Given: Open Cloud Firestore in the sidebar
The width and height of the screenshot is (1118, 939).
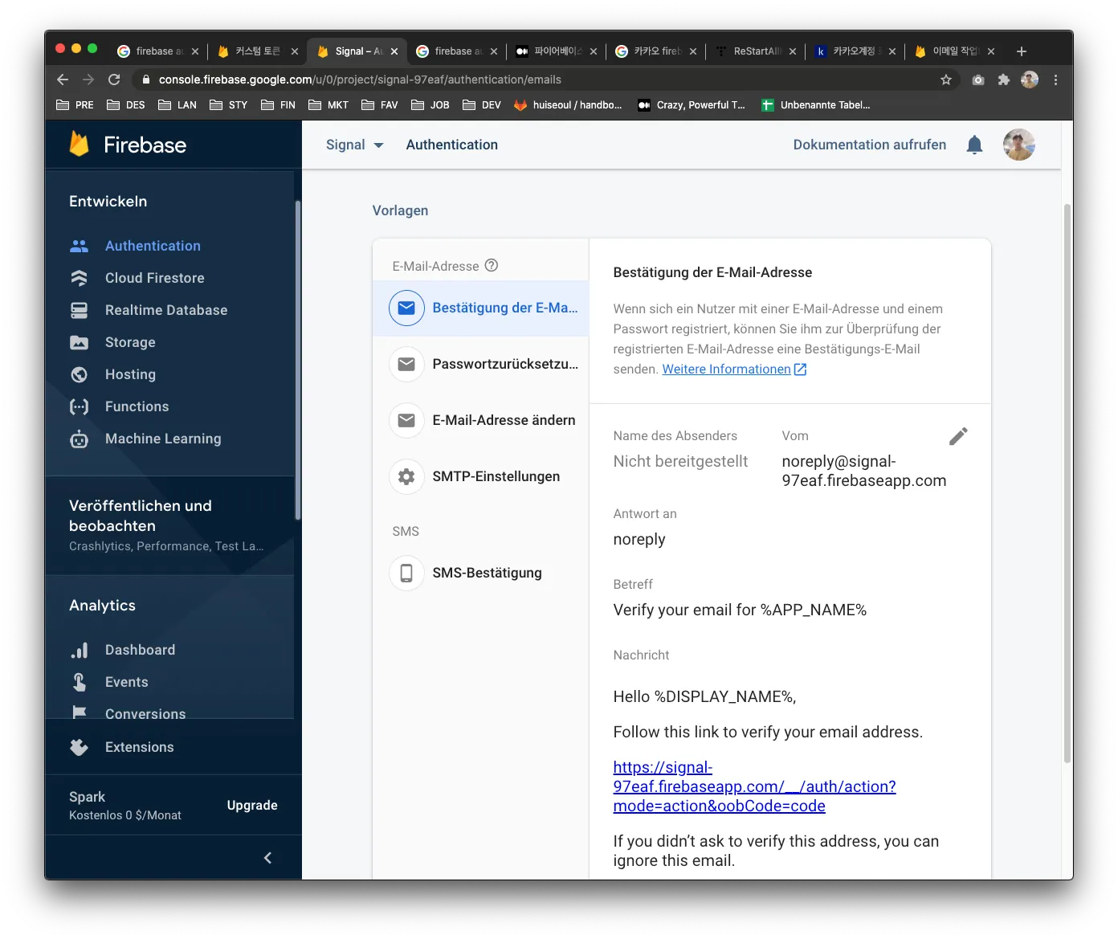Looking at the screenshot, I should point(154,278).
